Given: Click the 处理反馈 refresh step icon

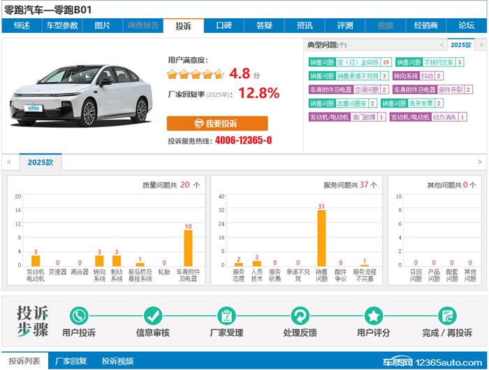Looking at the screenshot, I should pos(300,316).
